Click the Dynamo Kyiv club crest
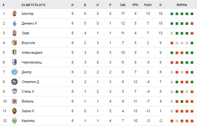 point(14,24)
